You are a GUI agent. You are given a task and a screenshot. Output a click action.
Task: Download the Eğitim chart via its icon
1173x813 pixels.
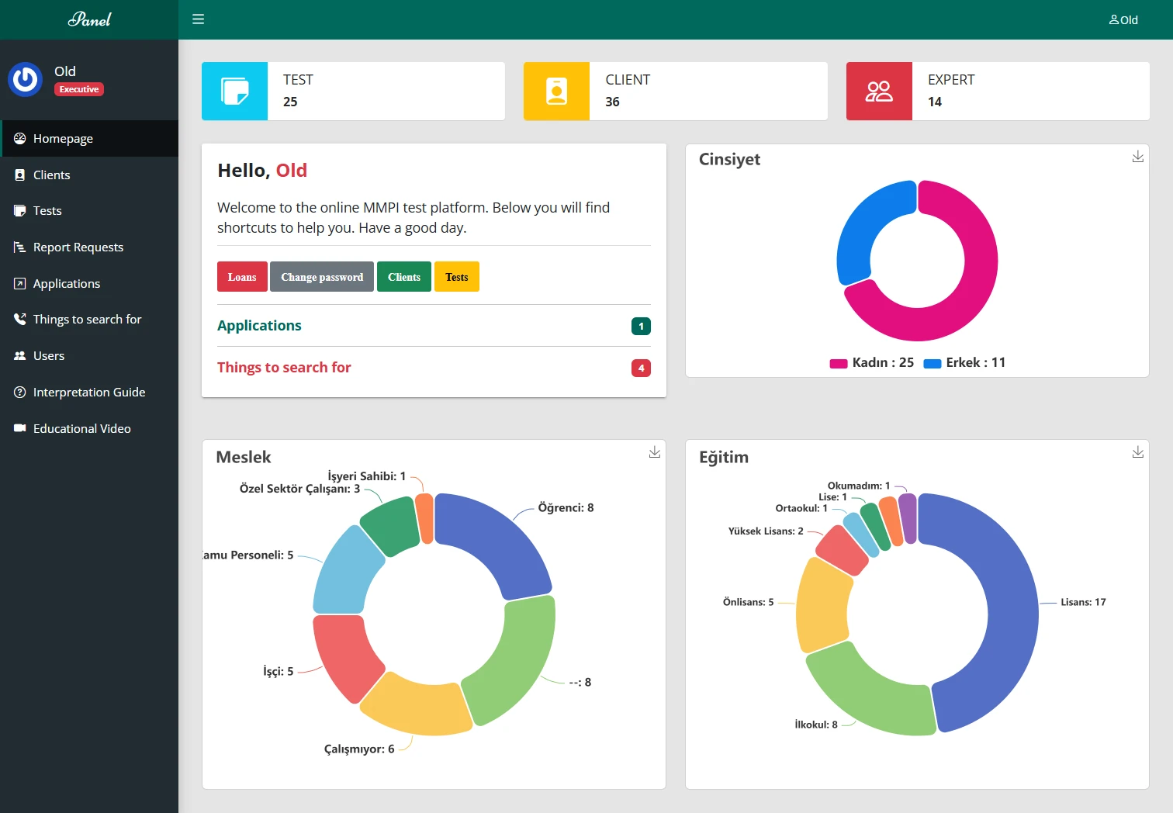point(1138,452)
